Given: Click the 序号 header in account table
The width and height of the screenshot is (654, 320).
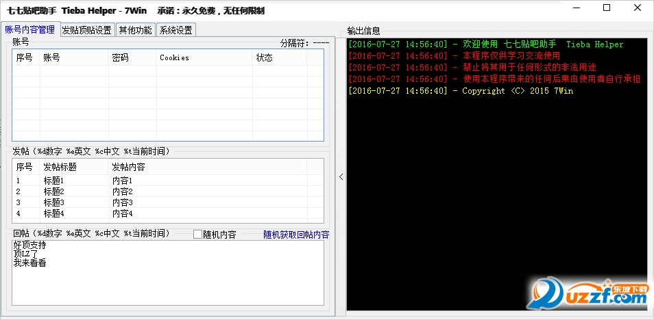Looking at the screenshot, I should (26, 58).
